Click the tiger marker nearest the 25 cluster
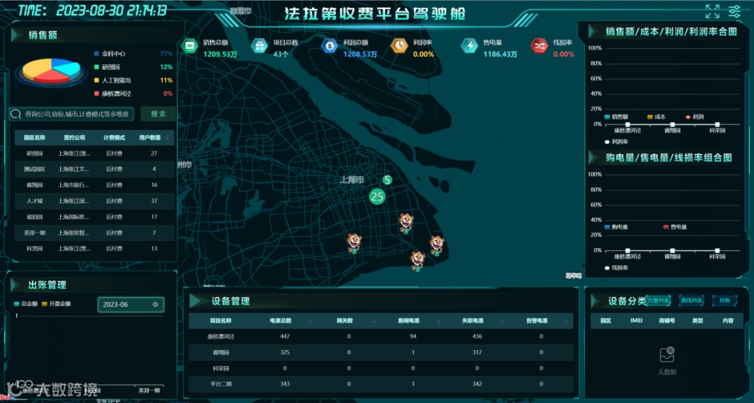The height and width of the screenshot is (403, 754). (x=406, y=224)
